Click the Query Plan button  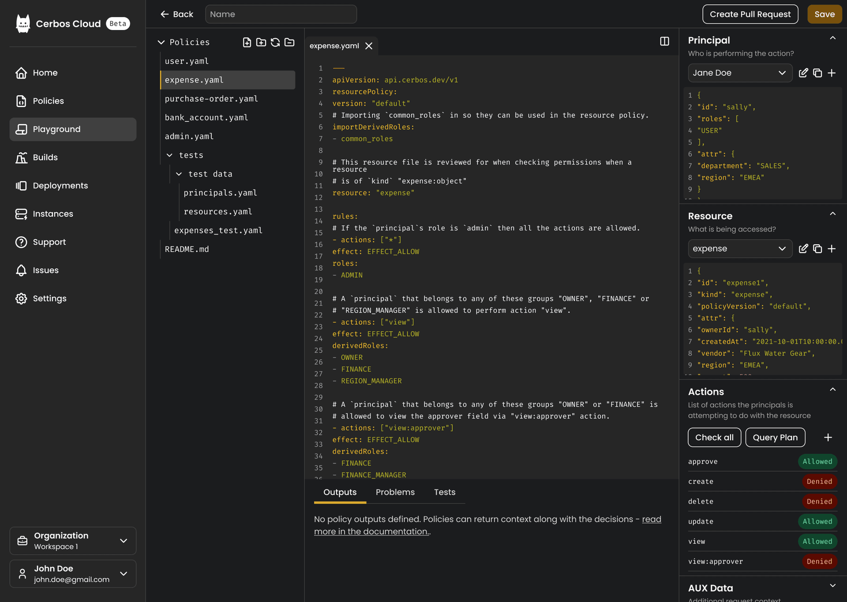[775, 437]
